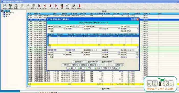Click 增行[F5] button
Viewport: 179px width, 93px height.
[75, 65]
